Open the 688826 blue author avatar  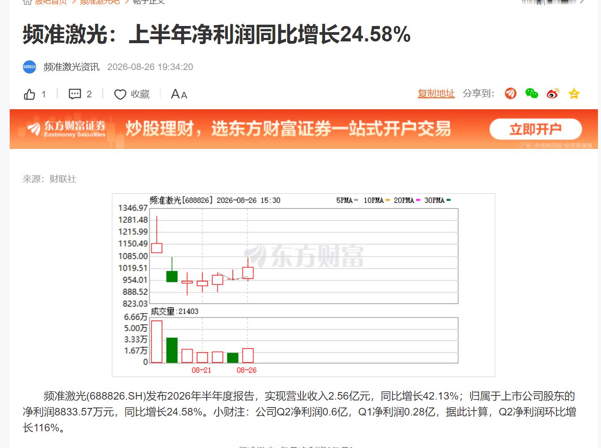tap(30, 67)
